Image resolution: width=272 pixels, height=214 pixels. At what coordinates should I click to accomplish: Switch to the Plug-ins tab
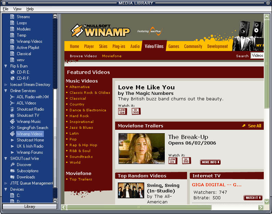pyautogui.click(x=119, y=46)
